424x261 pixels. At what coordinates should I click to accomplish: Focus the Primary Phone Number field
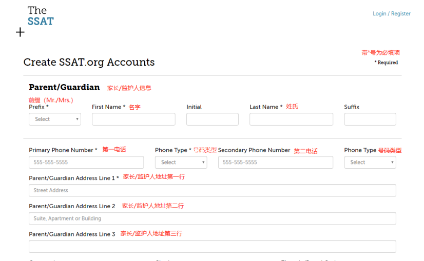[86, 163]
